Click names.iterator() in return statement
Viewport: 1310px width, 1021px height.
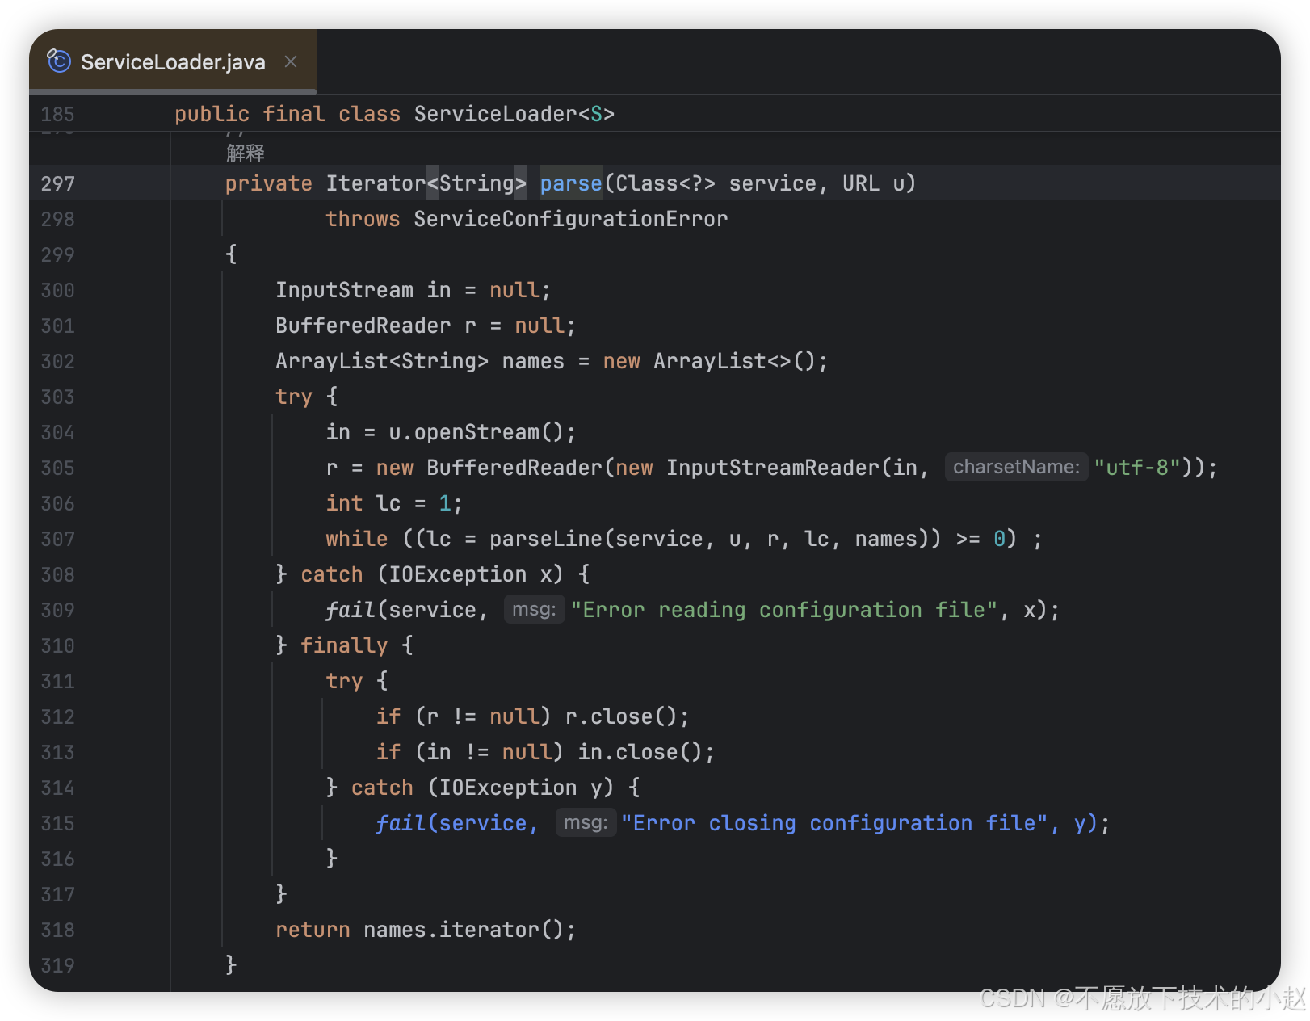point(464,930)
